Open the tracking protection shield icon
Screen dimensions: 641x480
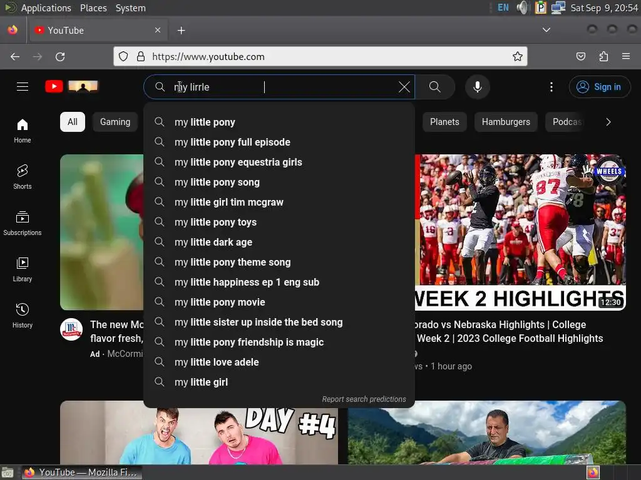point(123,57)
